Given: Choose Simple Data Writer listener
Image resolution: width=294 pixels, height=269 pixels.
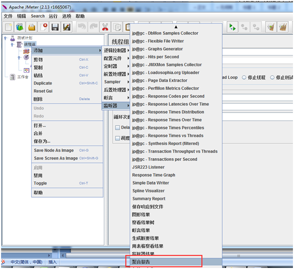Looking at the screenshot, I should click(x=176, y=183).
